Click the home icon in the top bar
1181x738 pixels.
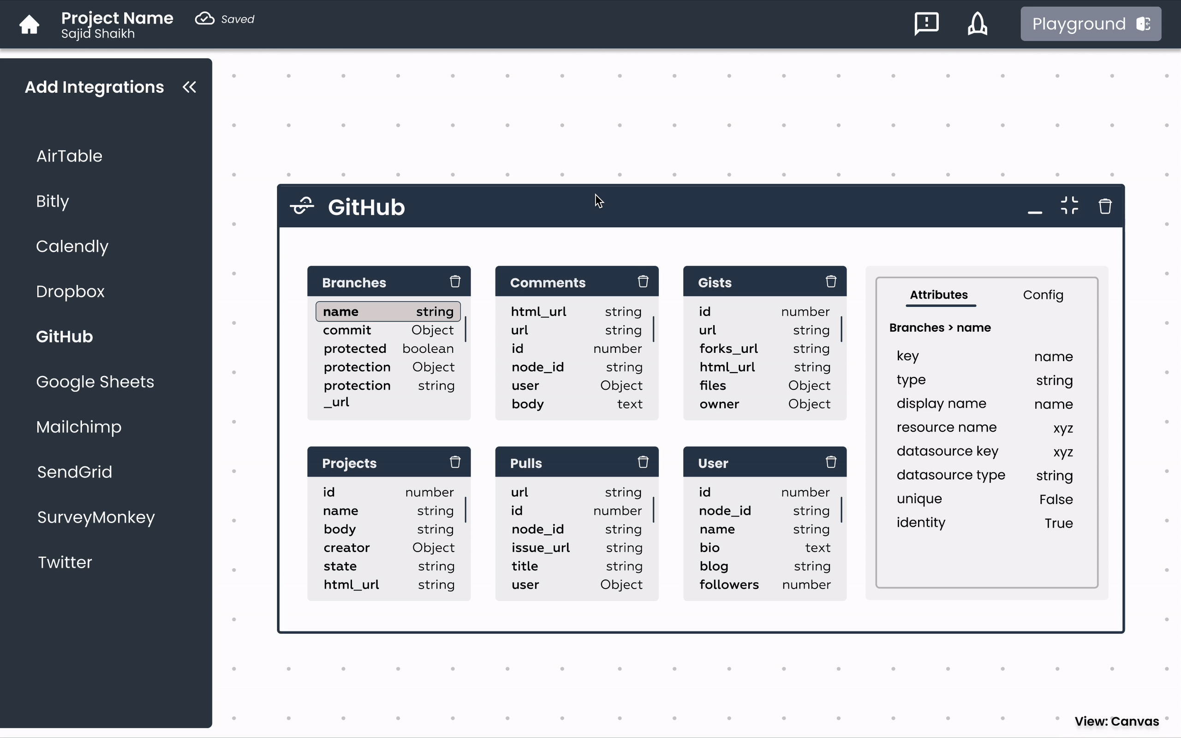click(x=29, y=24)
